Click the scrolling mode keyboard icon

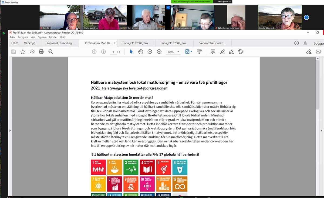[x=199, y=52]
